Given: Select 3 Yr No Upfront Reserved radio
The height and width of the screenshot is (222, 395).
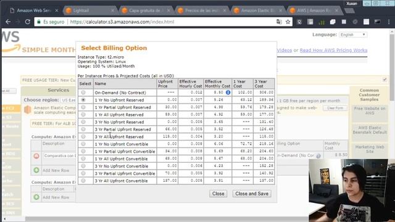Looking at the screenshot, I should [x=83, y=122].
